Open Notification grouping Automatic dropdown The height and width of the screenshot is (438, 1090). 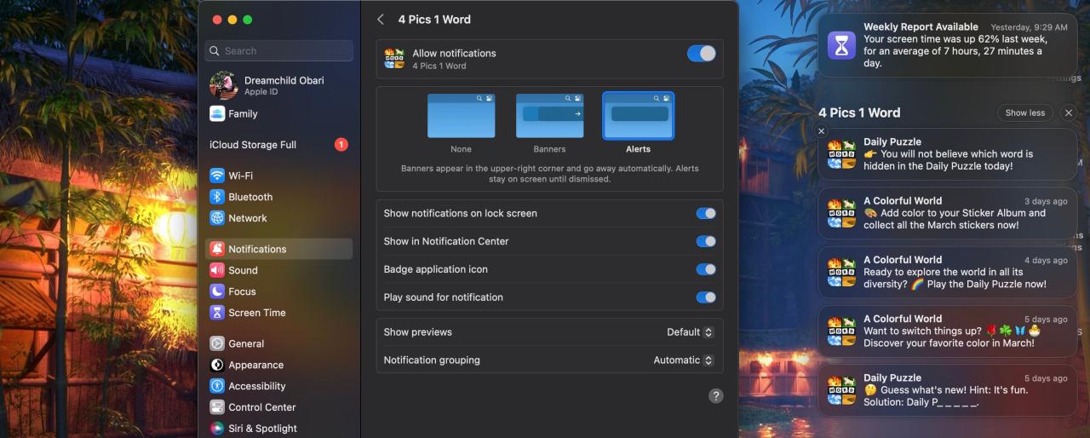683,360
